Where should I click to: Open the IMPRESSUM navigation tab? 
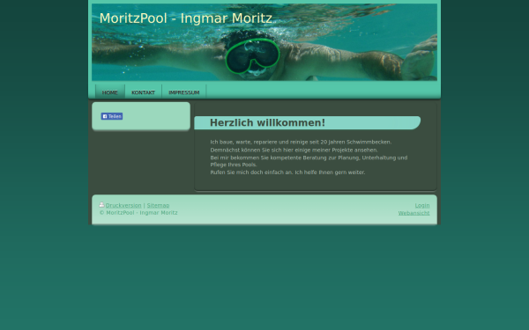pos(184,92)
